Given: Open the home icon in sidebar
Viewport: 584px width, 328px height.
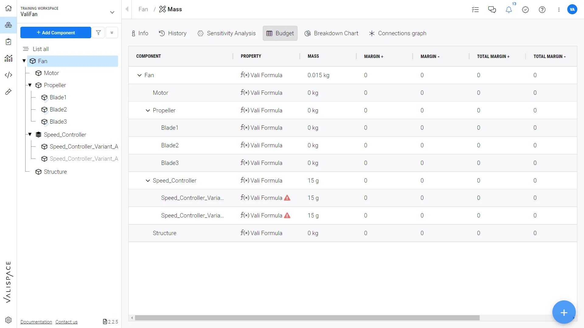Looking at the screenshot, I should coord(9,8).
